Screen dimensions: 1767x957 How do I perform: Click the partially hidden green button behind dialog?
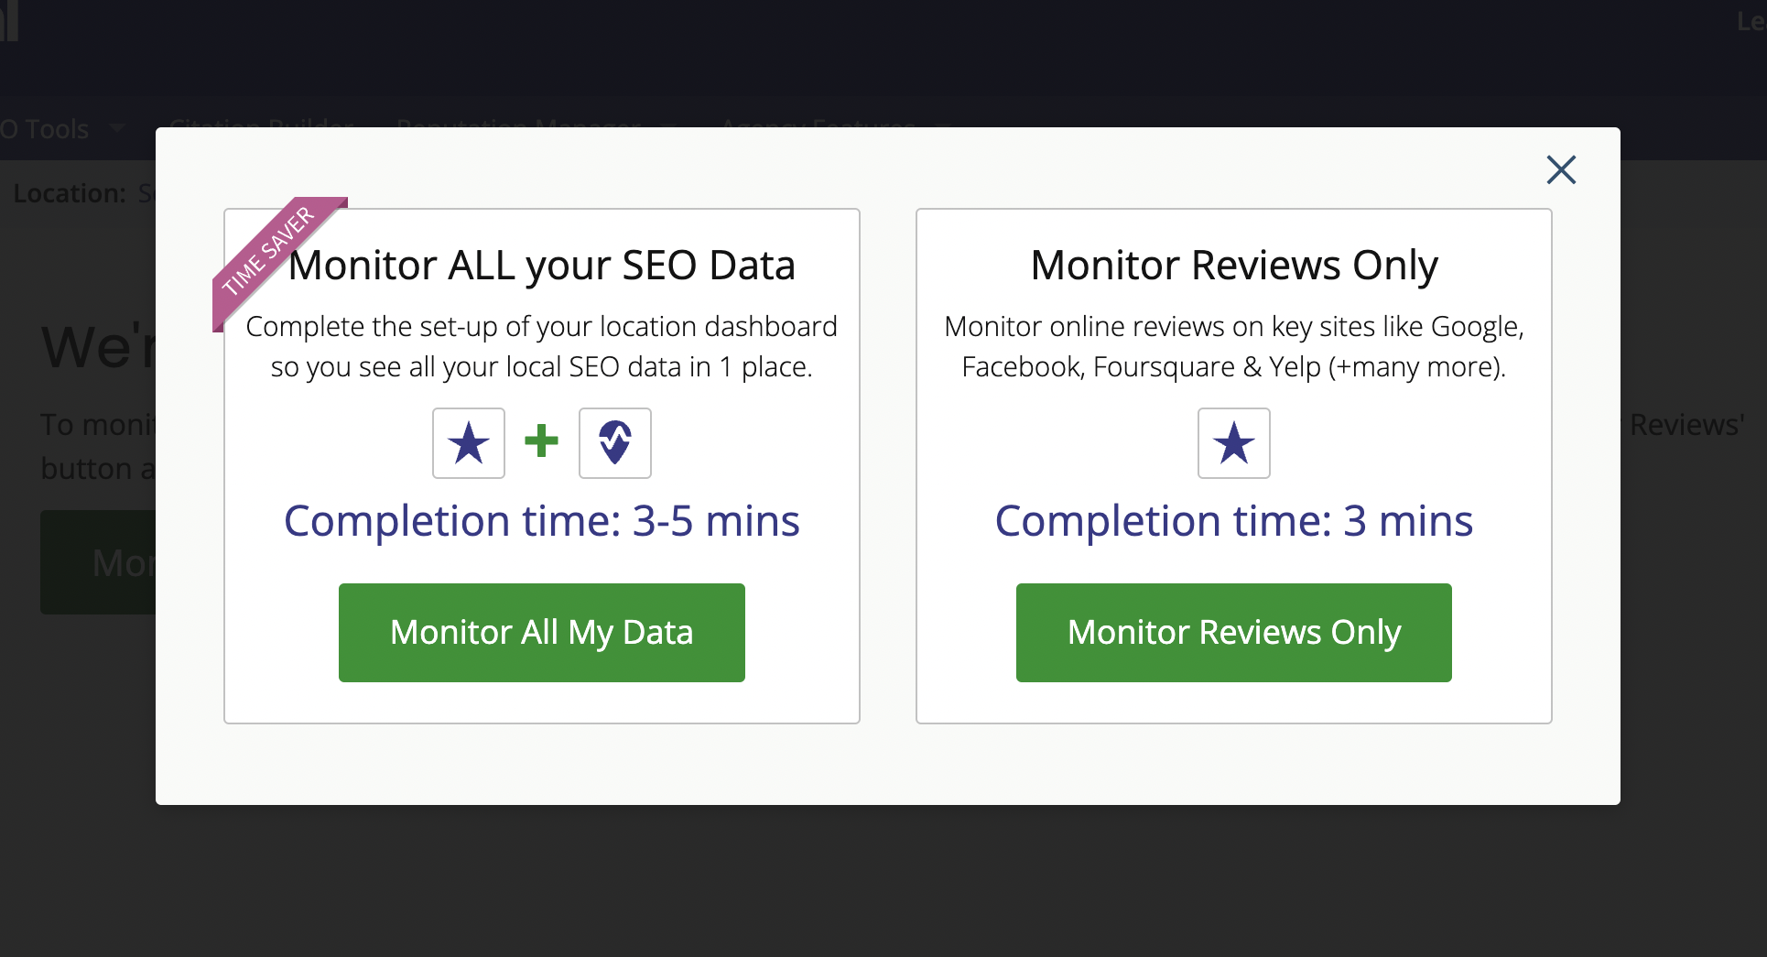coord(98,562)
